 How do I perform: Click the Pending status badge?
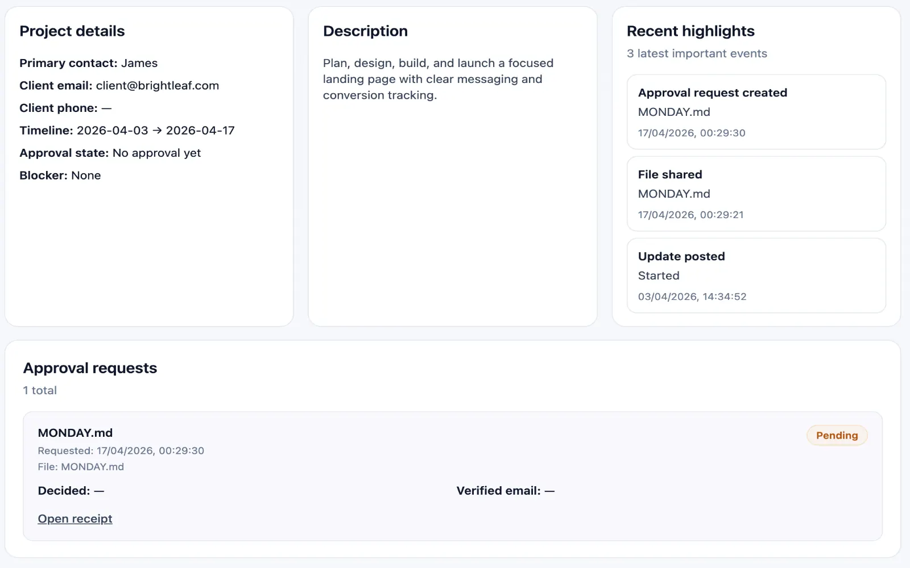837,436
